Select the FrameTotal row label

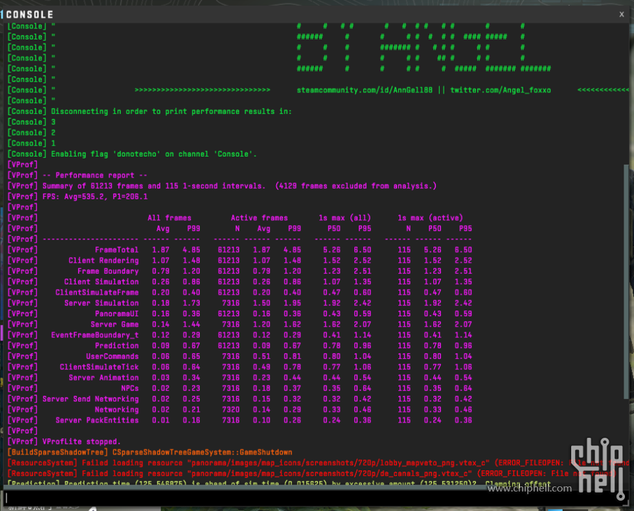coord(117,250)
